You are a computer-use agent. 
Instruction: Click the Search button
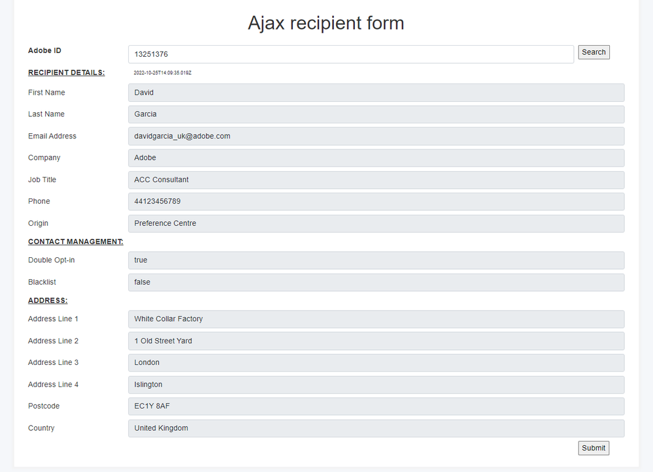594,52
